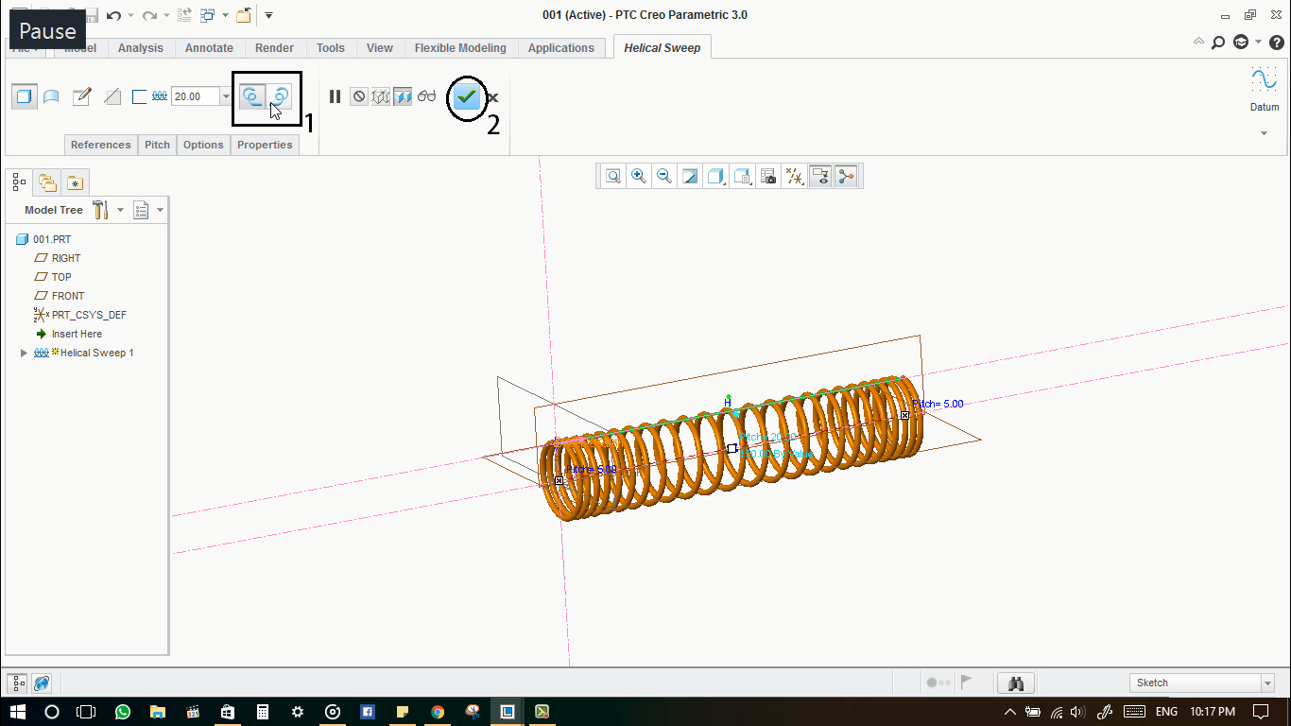Open the Analysis ribbon tab
Screen dimensions: 1291x726
click(141, 47)
